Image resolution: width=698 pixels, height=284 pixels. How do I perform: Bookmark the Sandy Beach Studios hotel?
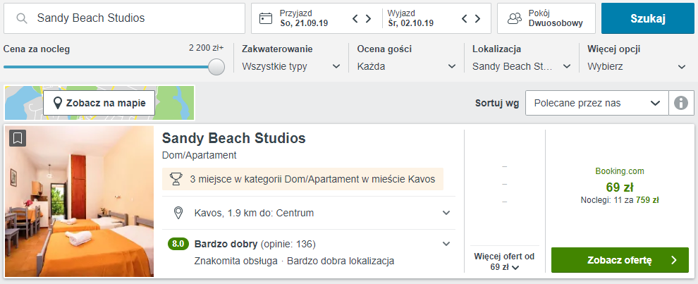[x=18, y=138]
